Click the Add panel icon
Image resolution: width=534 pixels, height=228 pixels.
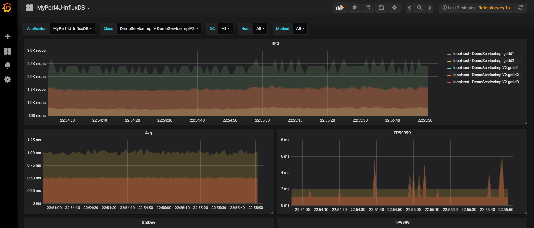coord(340,8)
